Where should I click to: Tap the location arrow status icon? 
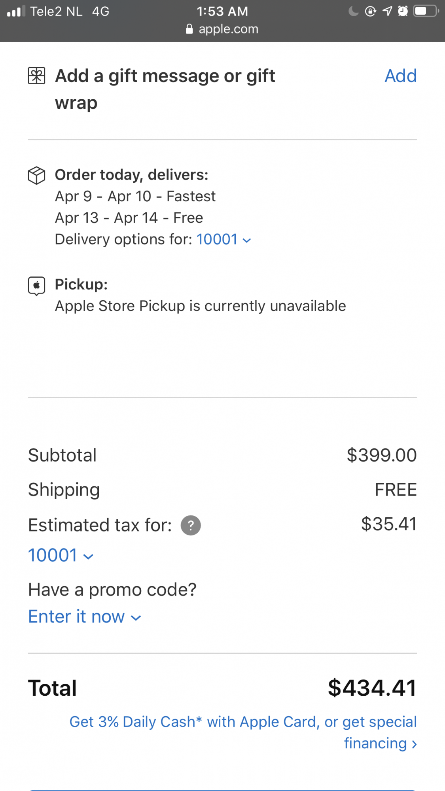click(x=387, y=11)
